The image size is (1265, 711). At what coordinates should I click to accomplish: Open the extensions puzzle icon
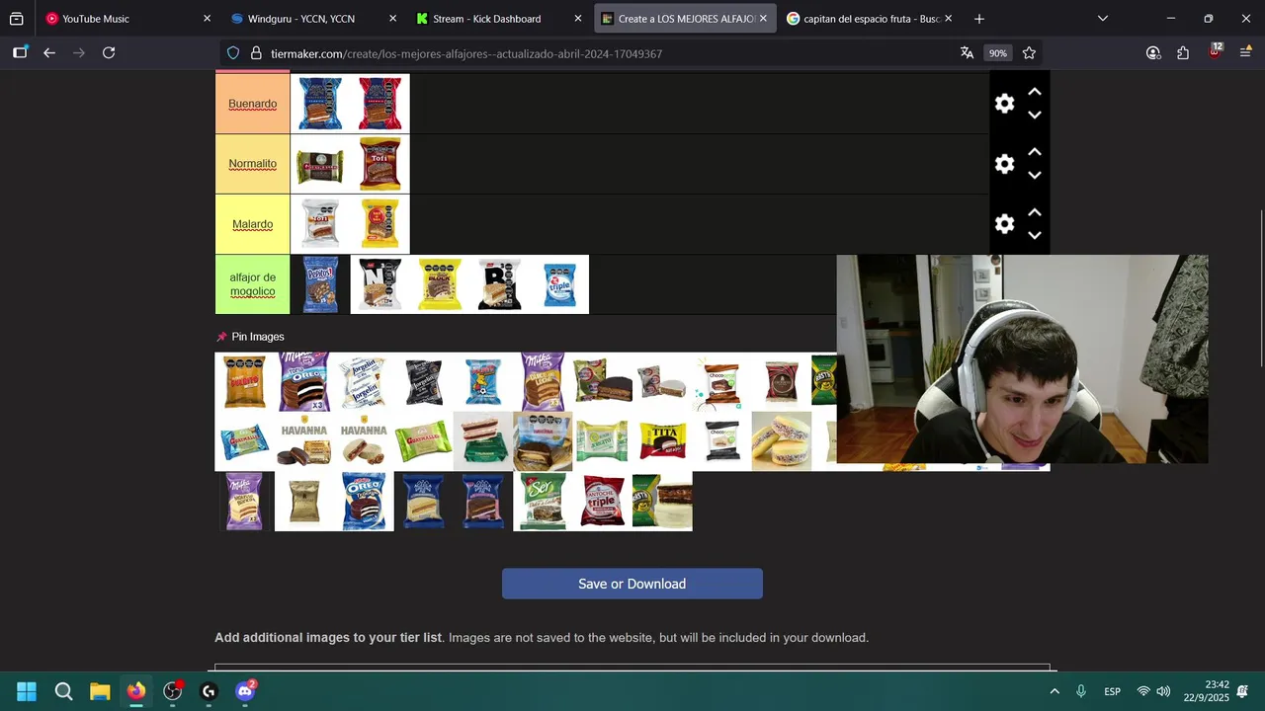tap(1183, 53)
